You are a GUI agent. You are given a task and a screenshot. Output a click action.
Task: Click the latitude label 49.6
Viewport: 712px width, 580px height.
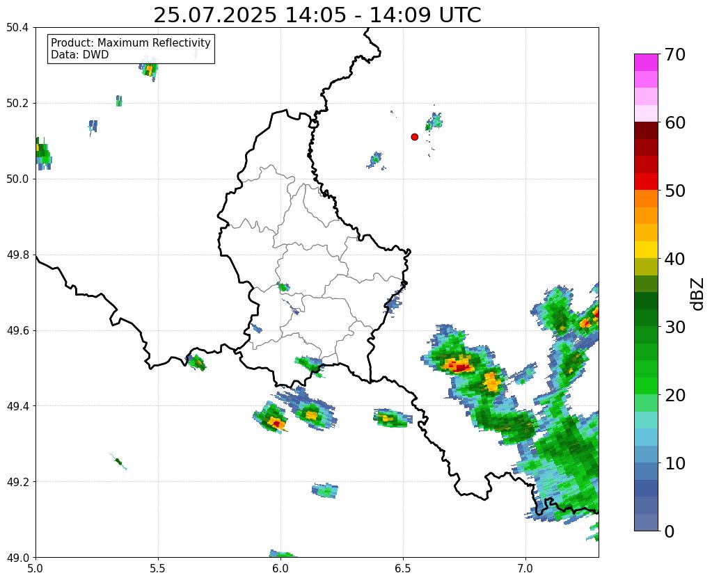point(17,330)
